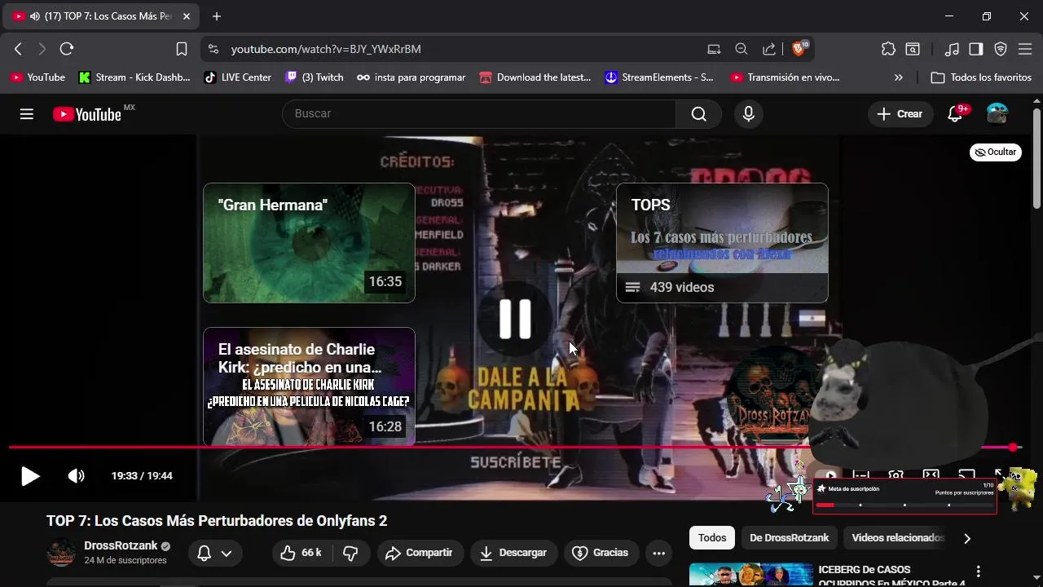Close the TOP 7 YouTube tab

[187, 16]
